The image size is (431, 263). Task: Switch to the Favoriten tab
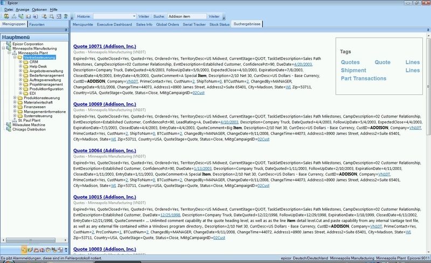pos(37,24)
